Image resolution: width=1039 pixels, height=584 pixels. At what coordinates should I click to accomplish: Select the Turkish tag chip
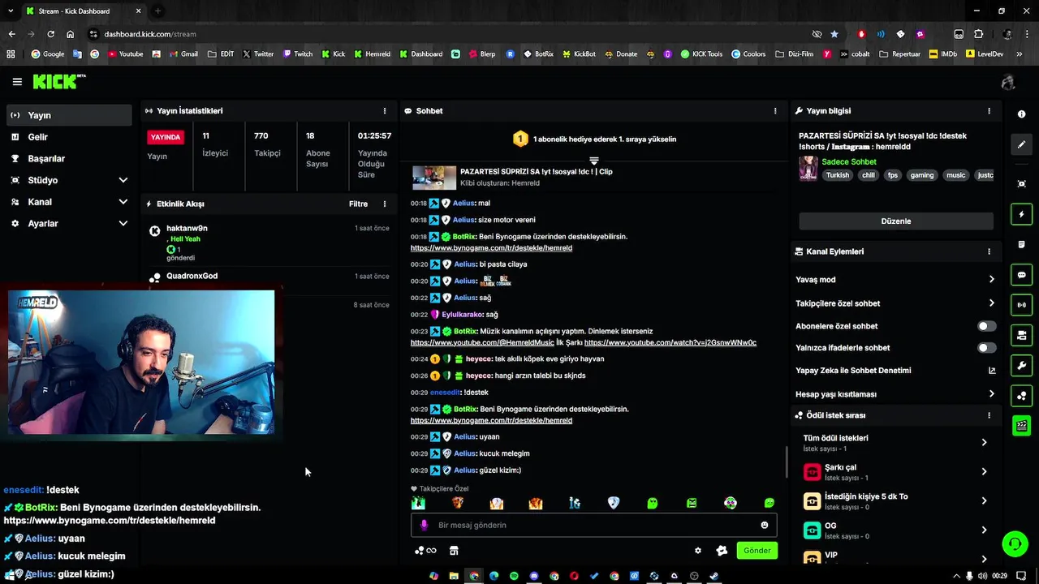point(838,175)
